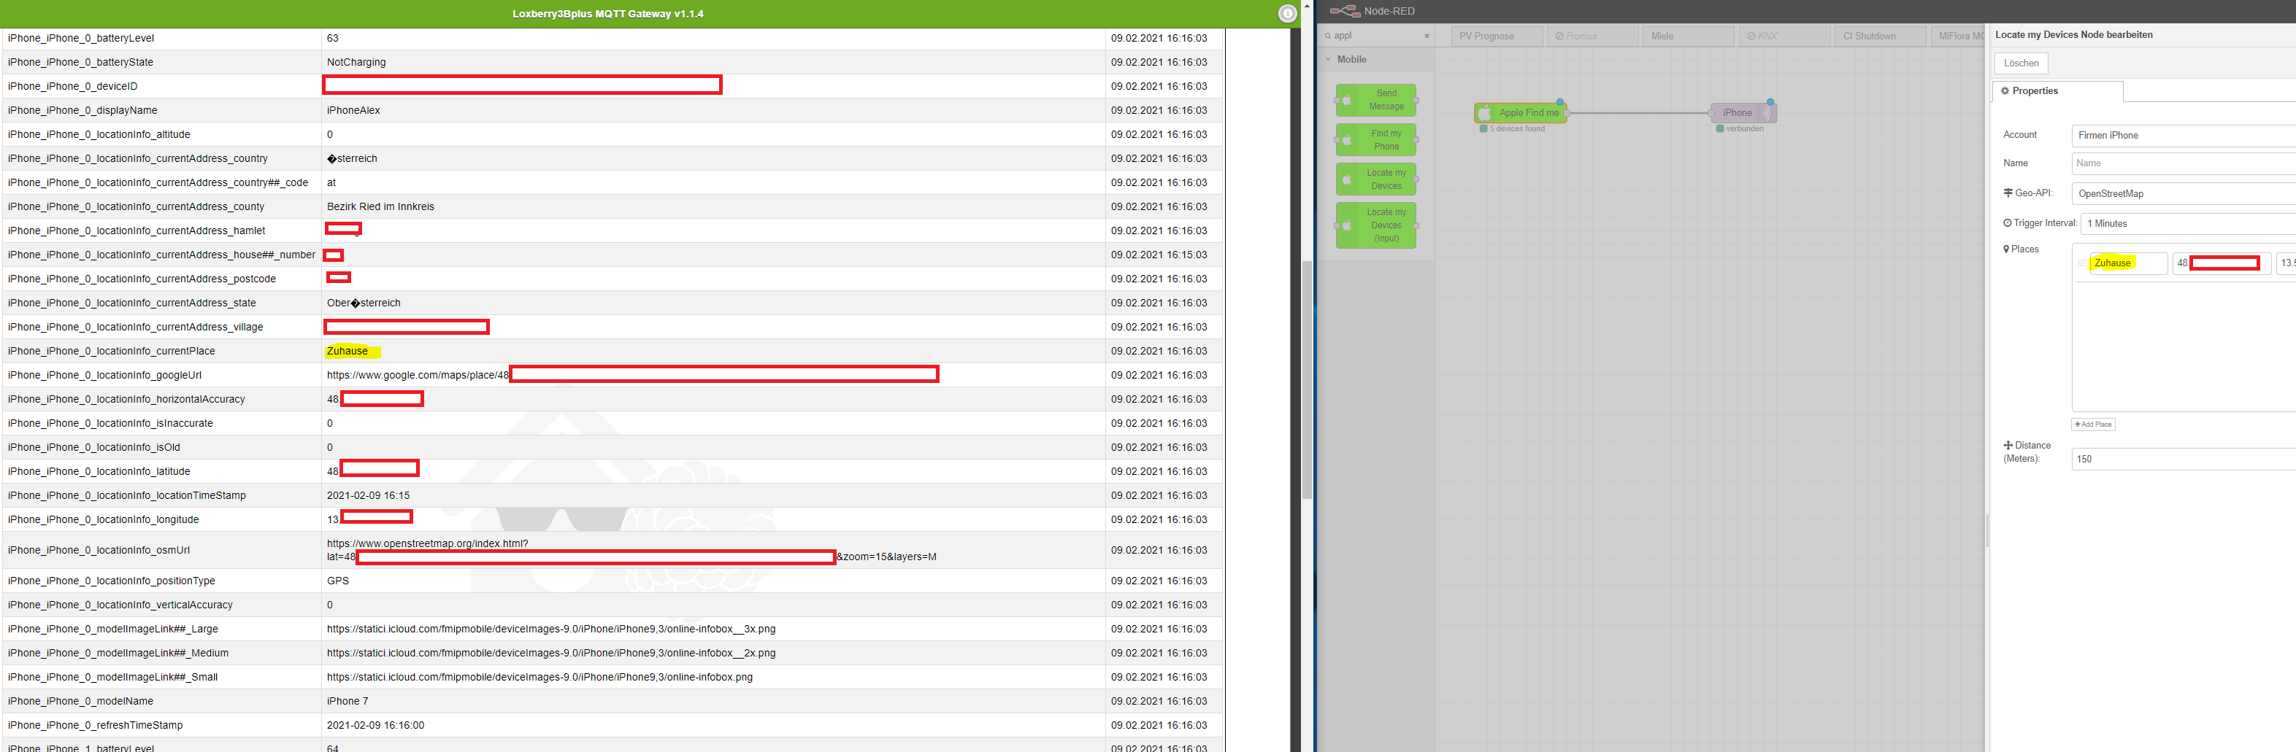Click the purple iPhone MQTT node on canvas
The width and height of the screenshot is (2296, 752).
(1743, 113)
